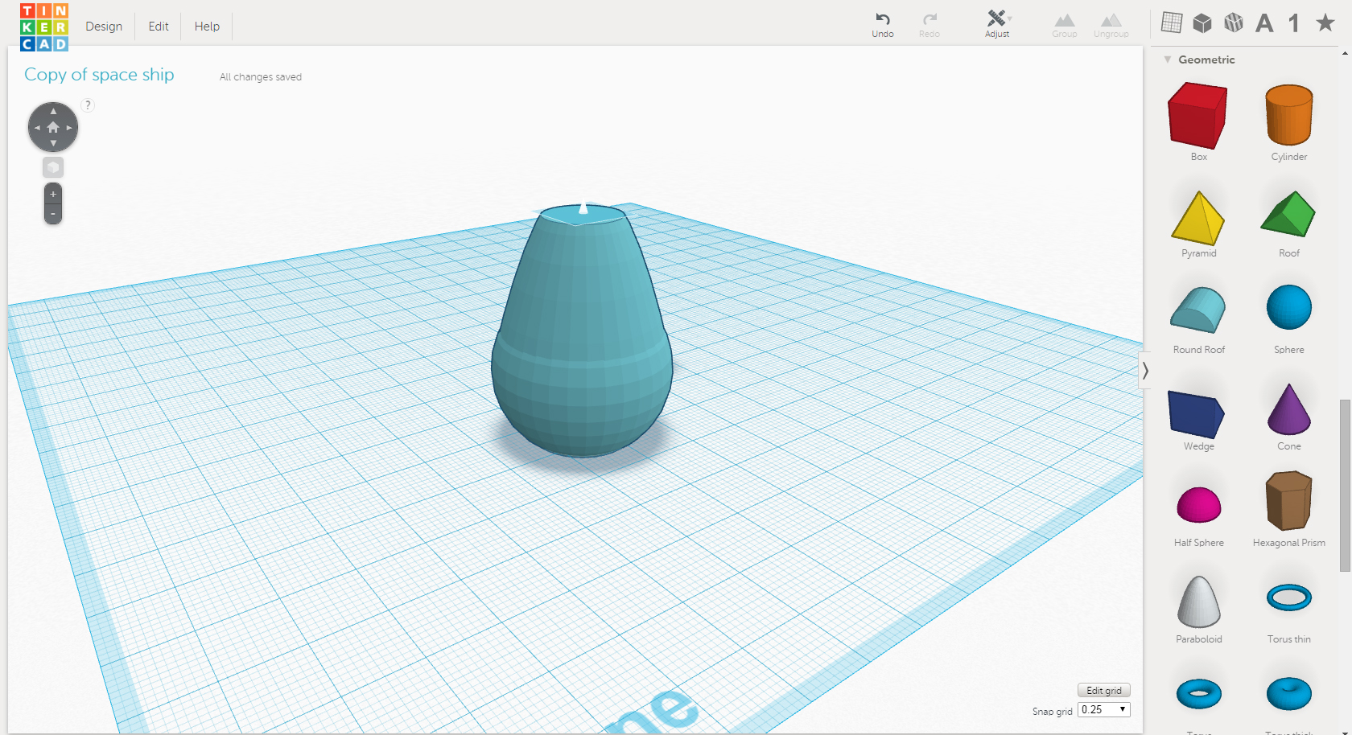Click the fit view cube button
This screenshot has height=735, width=1352.
coord(53,167)
